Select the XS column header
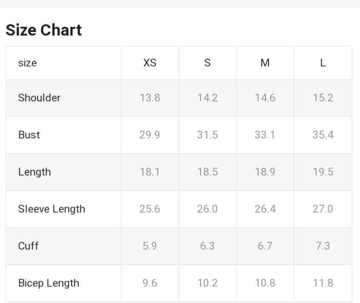 coord(150,63)
